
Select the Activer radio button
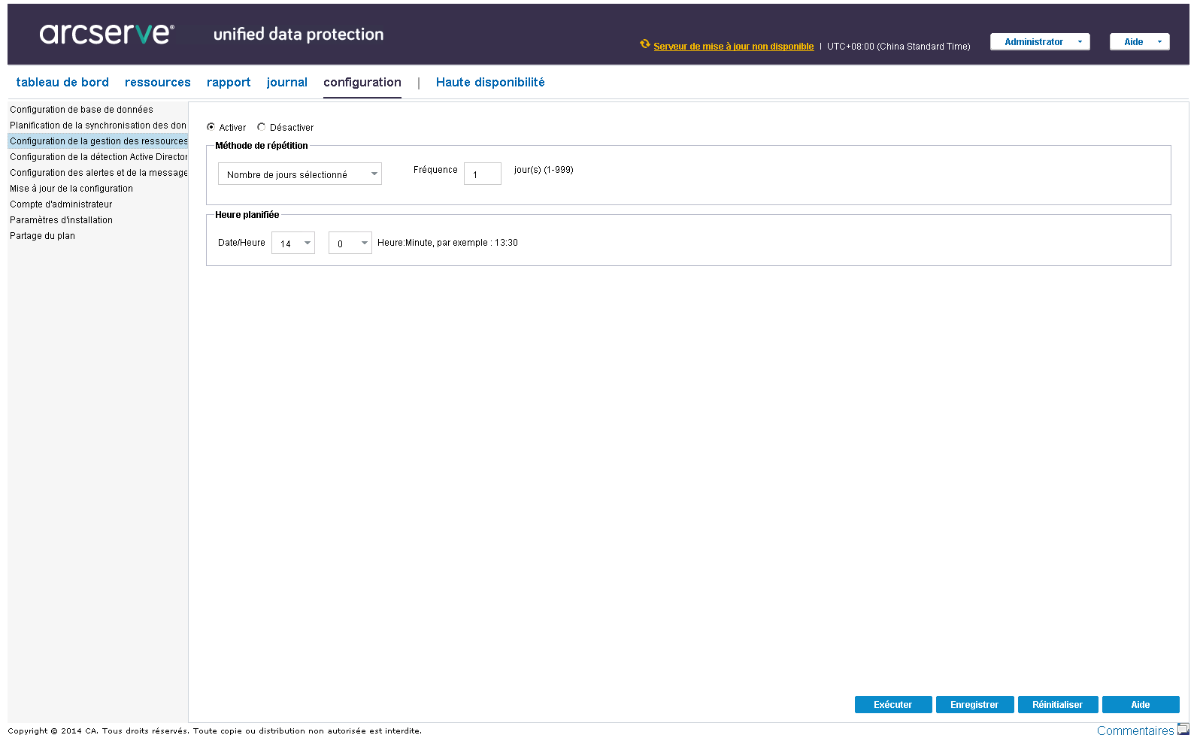coord(211,127)
